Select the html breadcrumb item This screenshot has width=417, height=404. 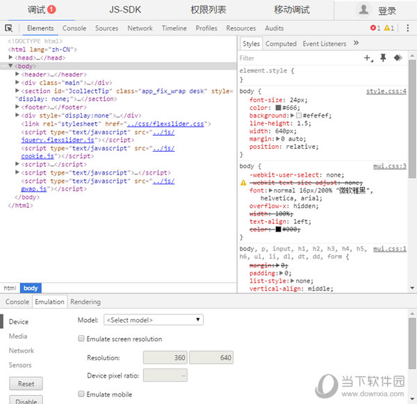[x=10, y=288]
